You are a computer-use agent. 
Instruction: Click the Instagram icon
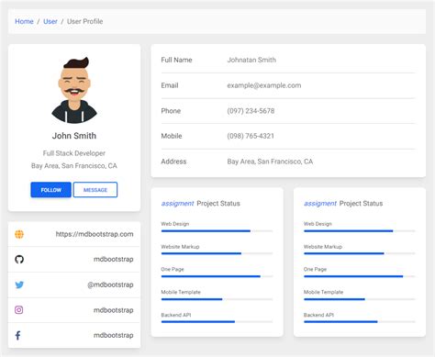(x=19, y=310)
